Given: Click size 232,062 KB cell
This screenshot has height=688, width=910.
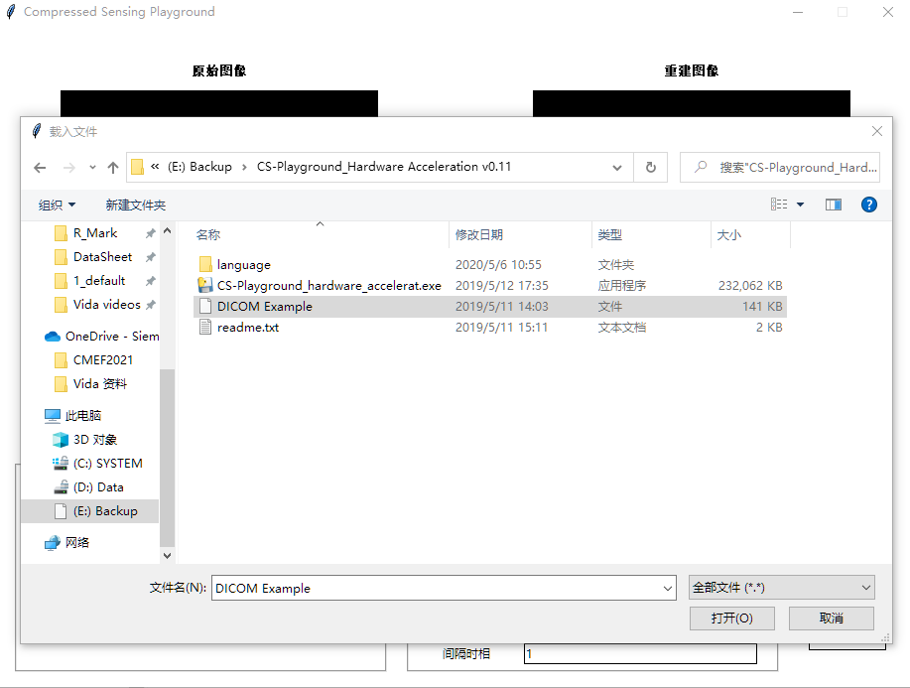Looking at the screenshot, I should (x=750, y=286).
